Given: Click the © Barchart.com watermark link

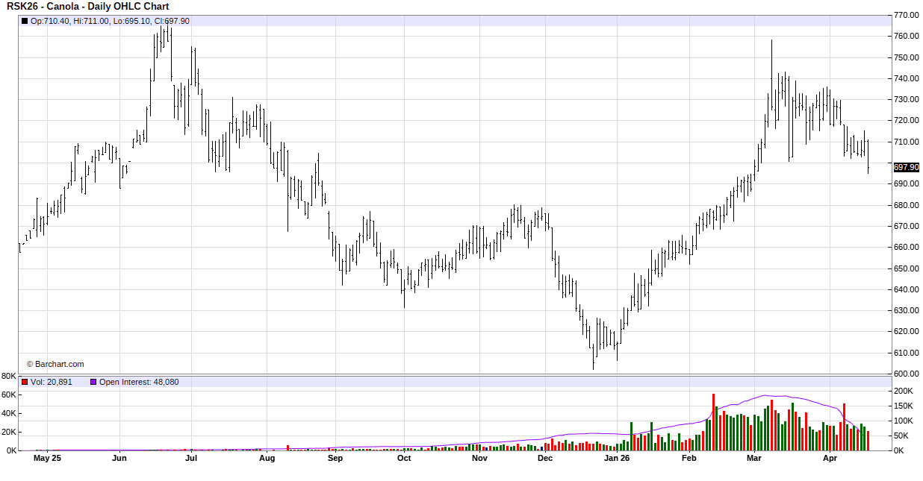Looking at the screenshot, I should point(55,364).
